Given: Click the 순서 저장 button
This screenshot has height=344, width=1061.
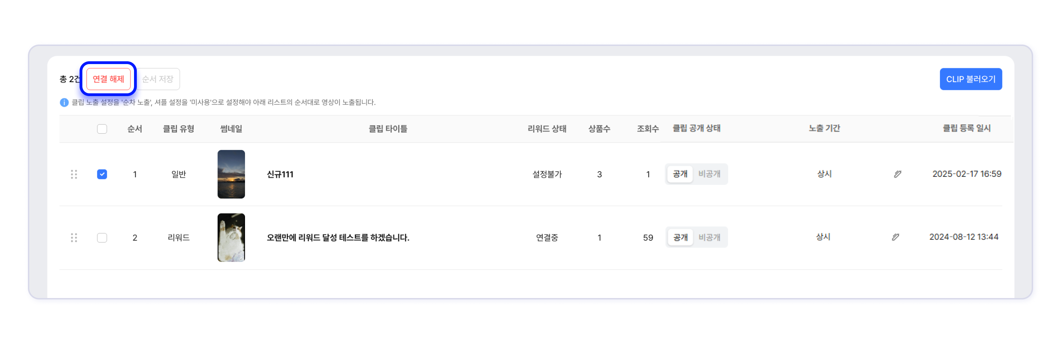Looking at the screenshot, I should click(158, 79).
